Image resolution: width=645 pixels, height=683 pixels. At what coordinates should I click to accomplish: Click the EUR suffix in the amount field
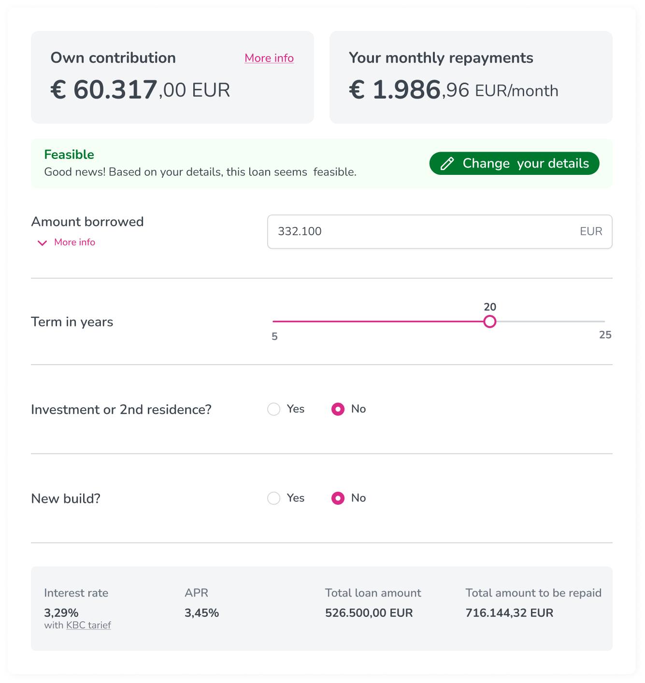pyautogui.click(x=591, y=231)
